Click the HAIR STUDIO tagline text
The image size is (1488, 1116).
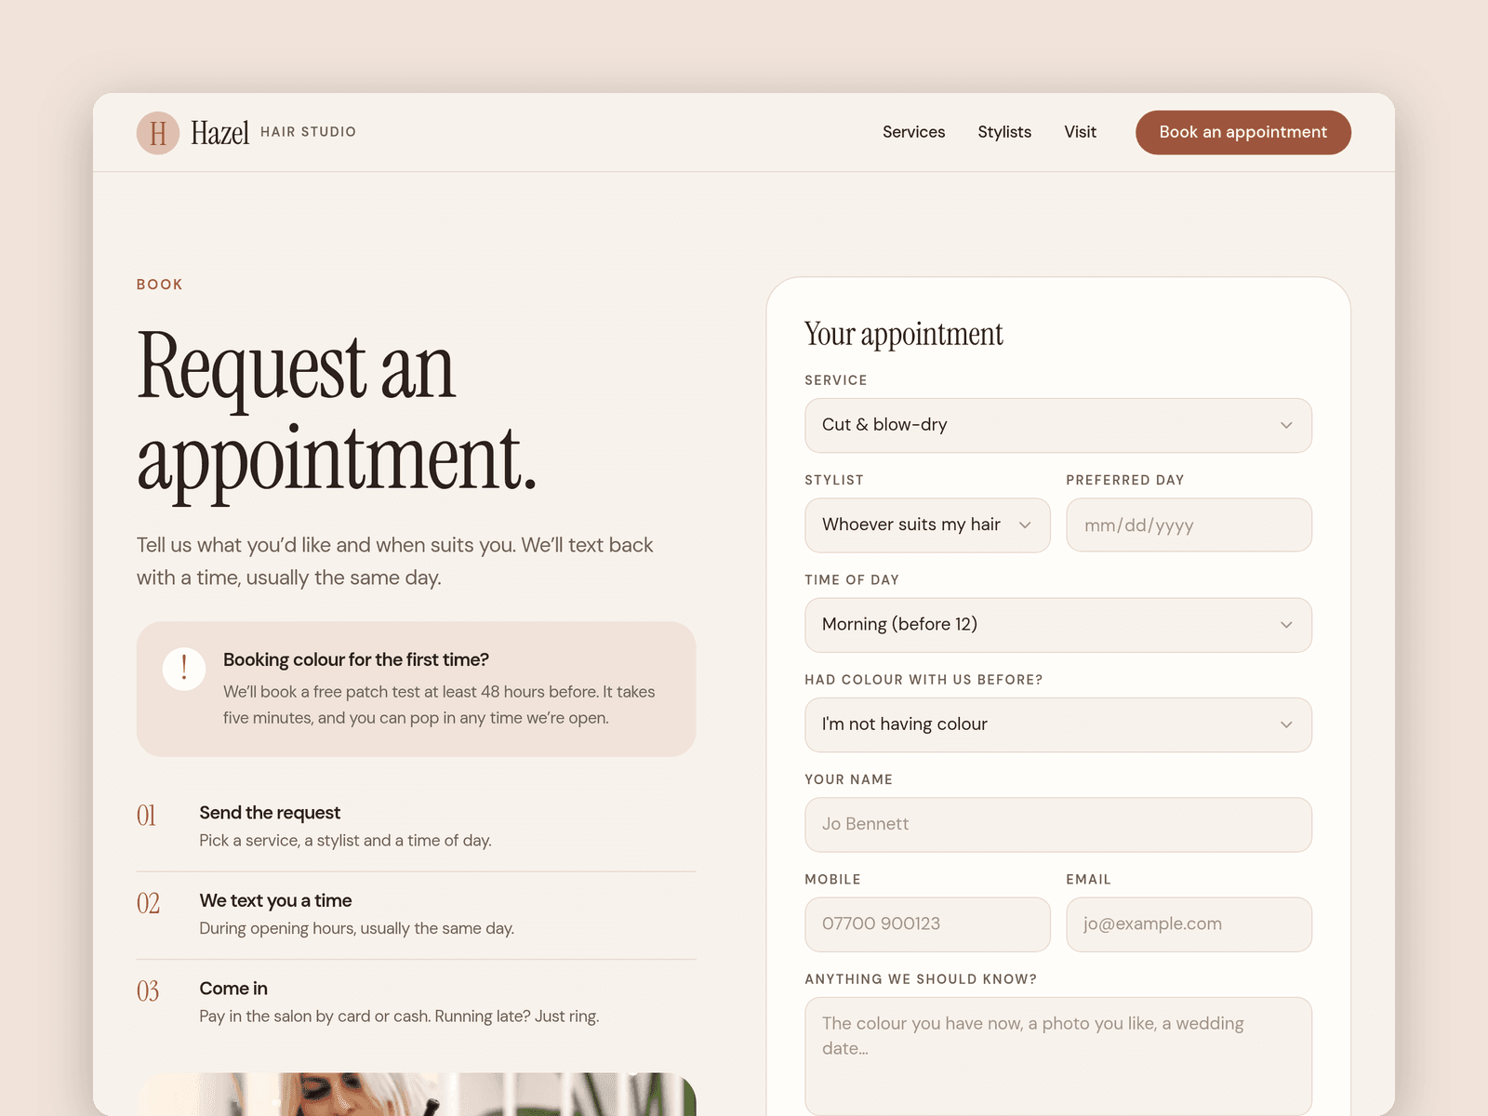(308, 132)
